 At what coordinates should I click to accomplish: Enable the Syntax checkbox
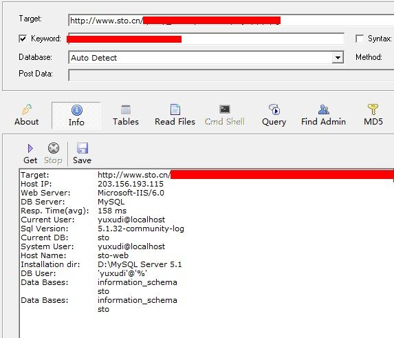click(360, 39)
